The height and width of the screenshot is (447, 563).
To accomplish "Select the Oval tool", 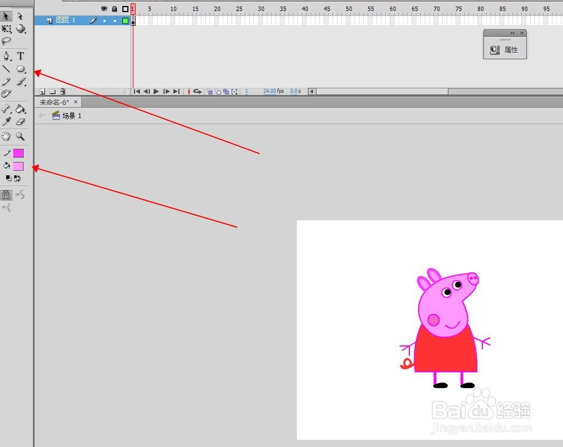I will 21,69.
